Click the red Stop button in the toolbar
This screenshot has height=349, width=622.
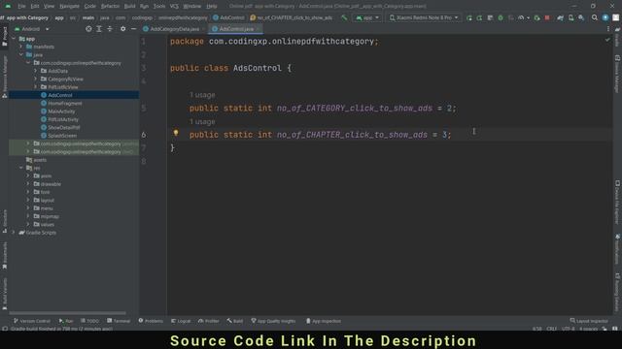[547, 17]
